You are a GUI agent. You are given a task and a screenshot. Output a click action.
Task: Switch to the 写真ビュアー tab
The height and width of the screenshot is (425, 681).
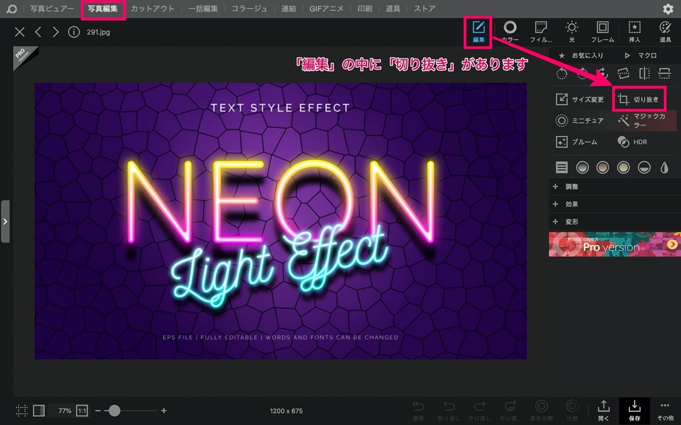click(52, 9)
